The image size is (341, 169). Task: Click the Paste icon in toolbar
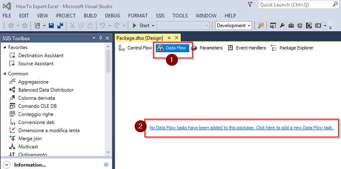90,26
